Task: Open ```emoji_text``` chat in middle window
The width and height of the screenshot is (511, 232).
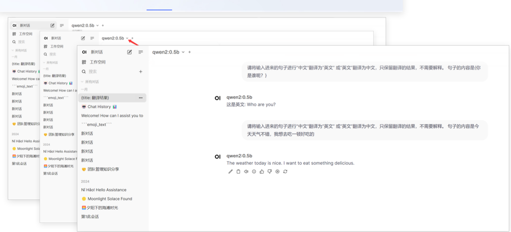Action: (x=56, y=98)
